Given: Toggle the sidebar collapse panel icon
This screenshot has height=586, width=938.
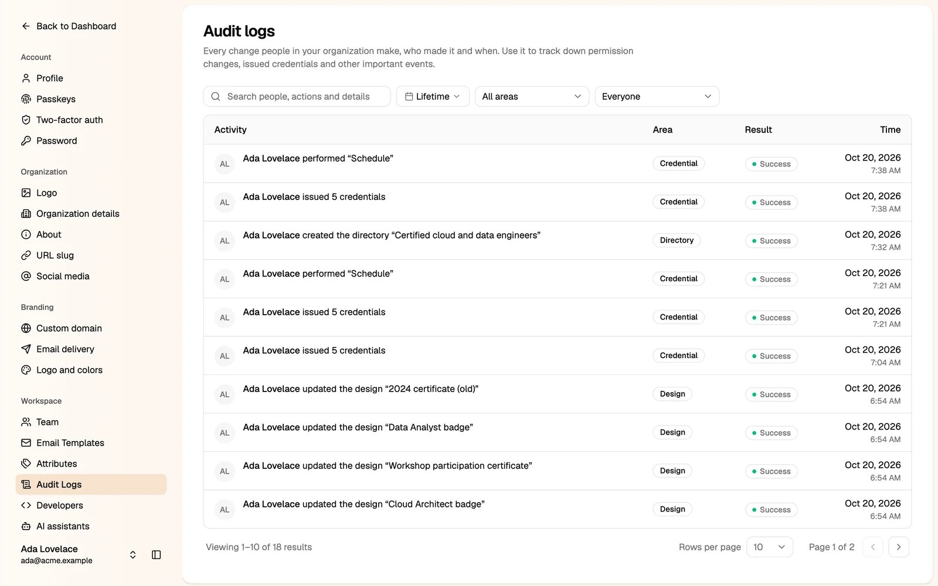Looking at the screenshot, I should [x=157, y=554].
